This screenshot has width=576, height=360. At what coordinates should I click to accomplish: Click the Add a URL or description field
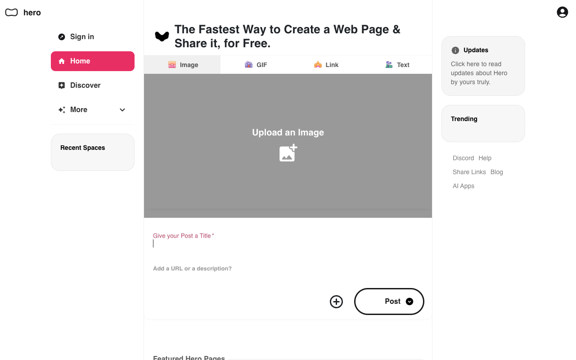click(288, 269)
